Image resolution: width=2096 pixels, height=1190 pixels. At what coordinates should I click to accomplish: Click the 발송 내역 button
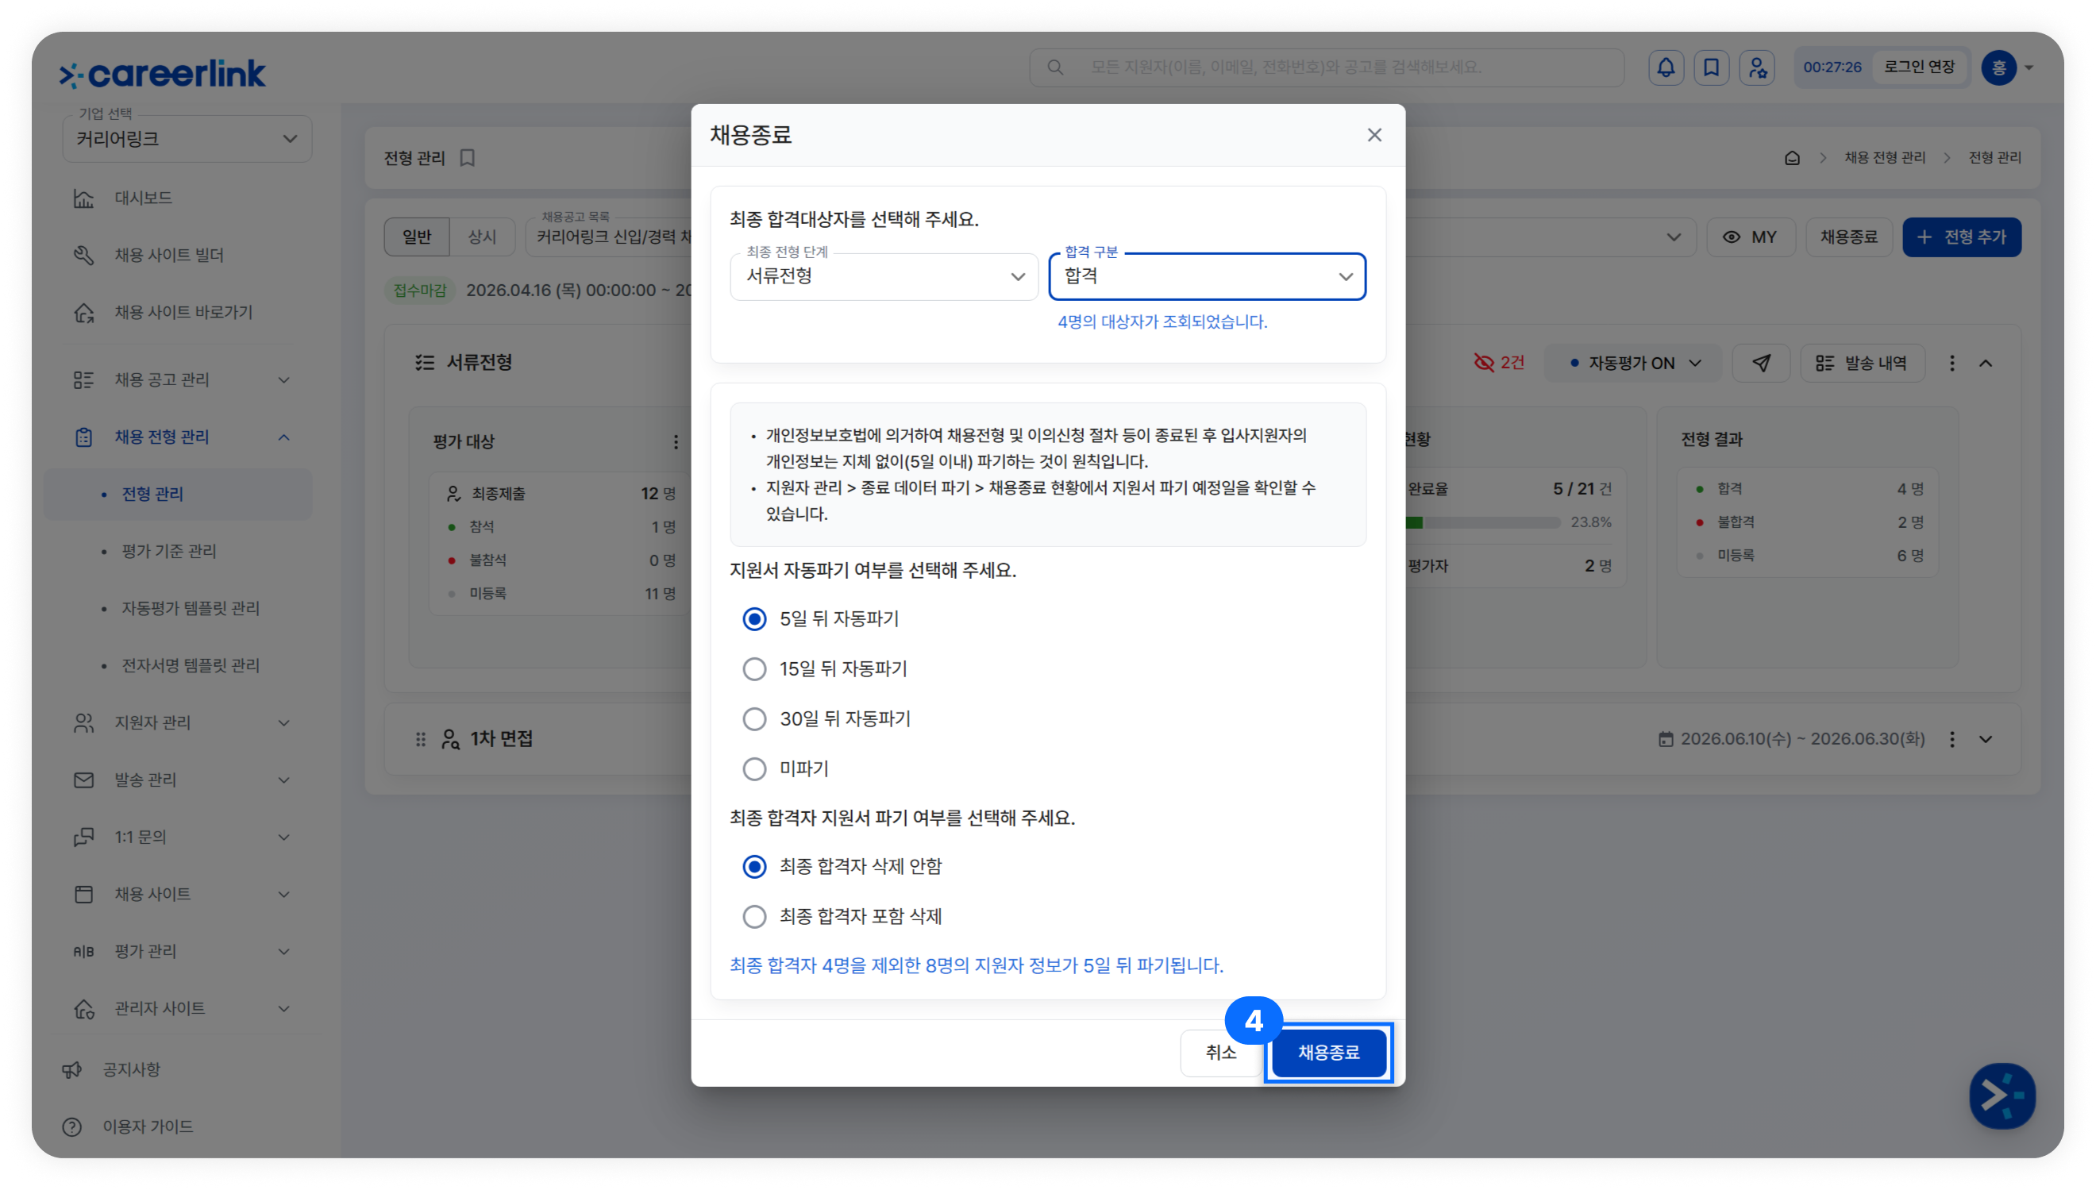(1863, 363)
